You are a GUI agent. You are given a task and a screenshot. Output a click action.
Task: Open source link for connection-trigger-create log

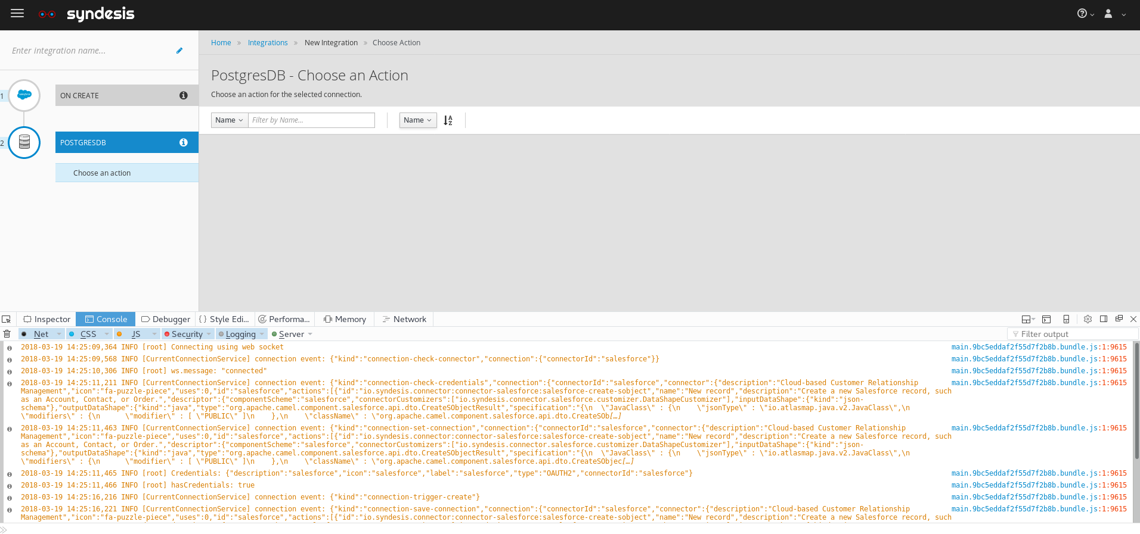tap(1039, 497)
